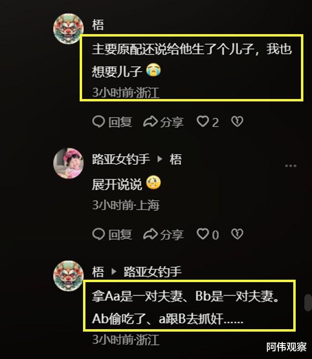Open 梧's avatar on the bottom reply
The image size is (312, 359).
68,276
